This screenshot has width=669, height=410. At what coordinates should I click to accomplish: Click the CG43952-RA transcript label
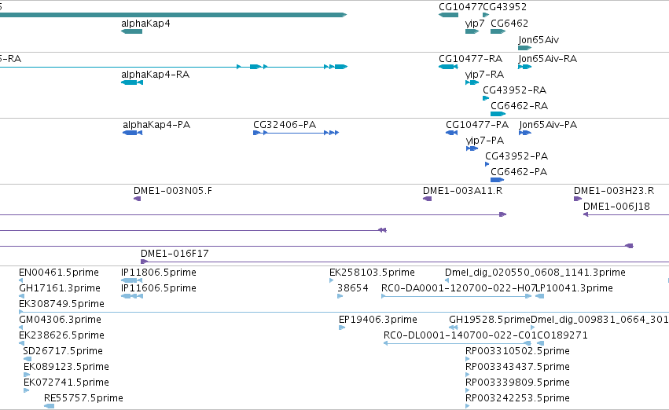click(515, 90)
